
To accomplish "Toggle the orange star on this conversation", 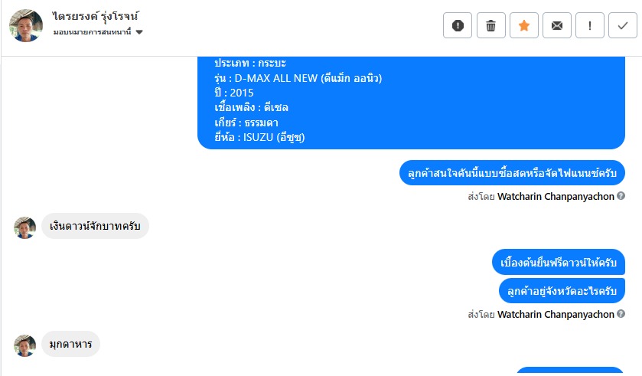I will [523, 25].
